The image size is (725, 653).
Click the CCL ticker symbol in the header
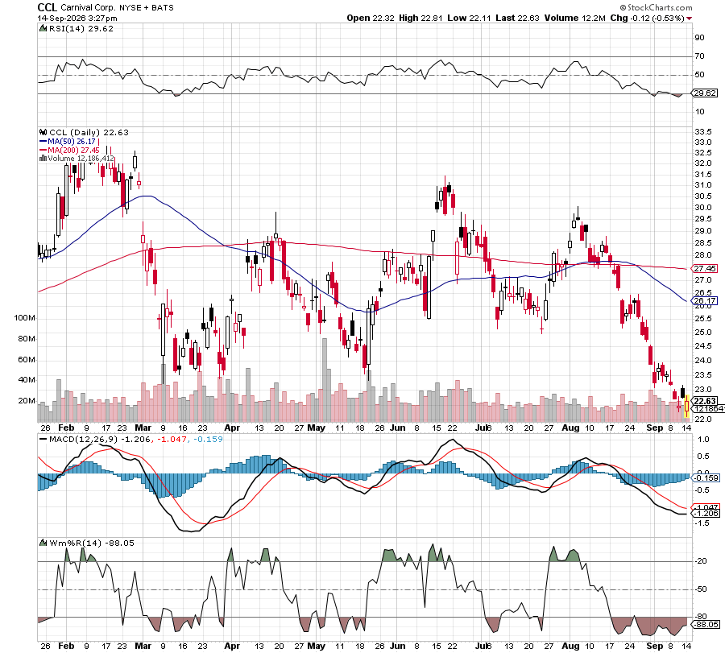pyautogui.click(x=47, y=7)
